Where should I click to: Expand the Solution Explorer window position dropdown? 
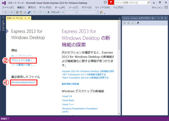coord(158,18)
